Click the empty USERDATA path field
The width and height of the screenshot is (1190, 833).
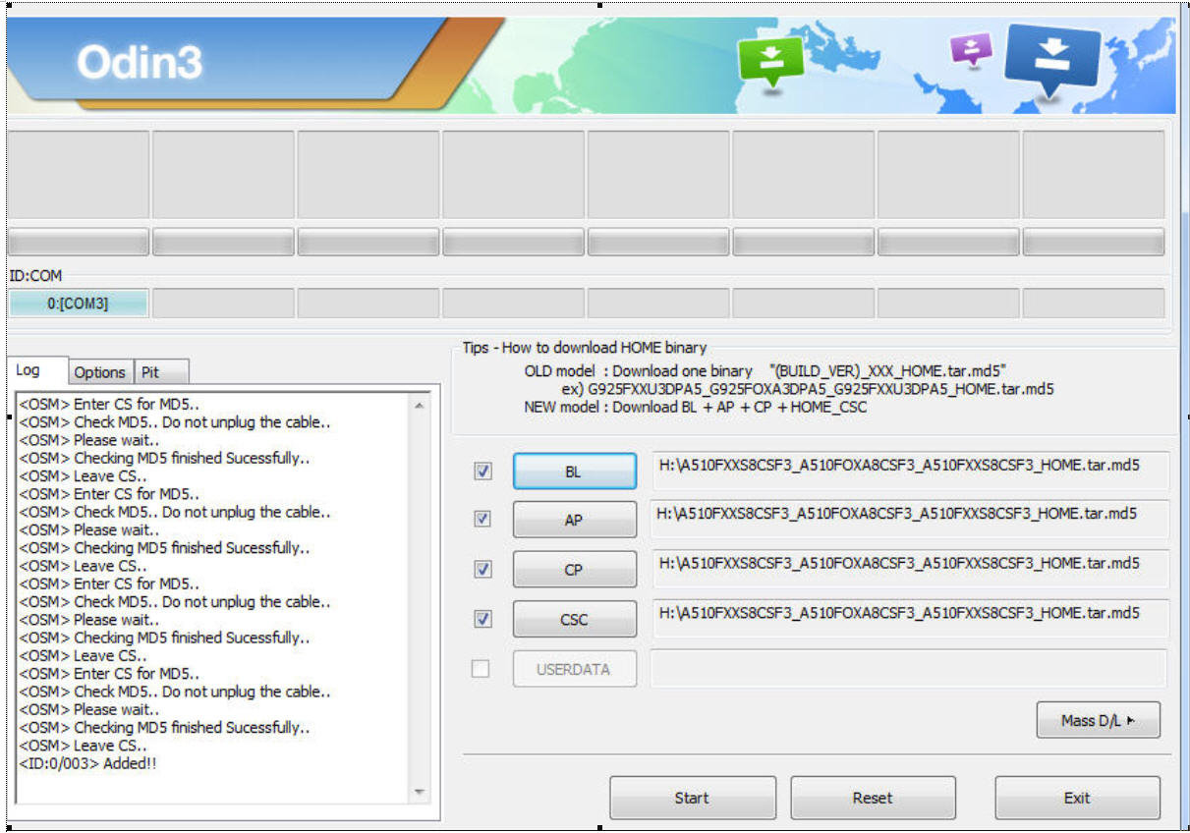tap(910, 668)
